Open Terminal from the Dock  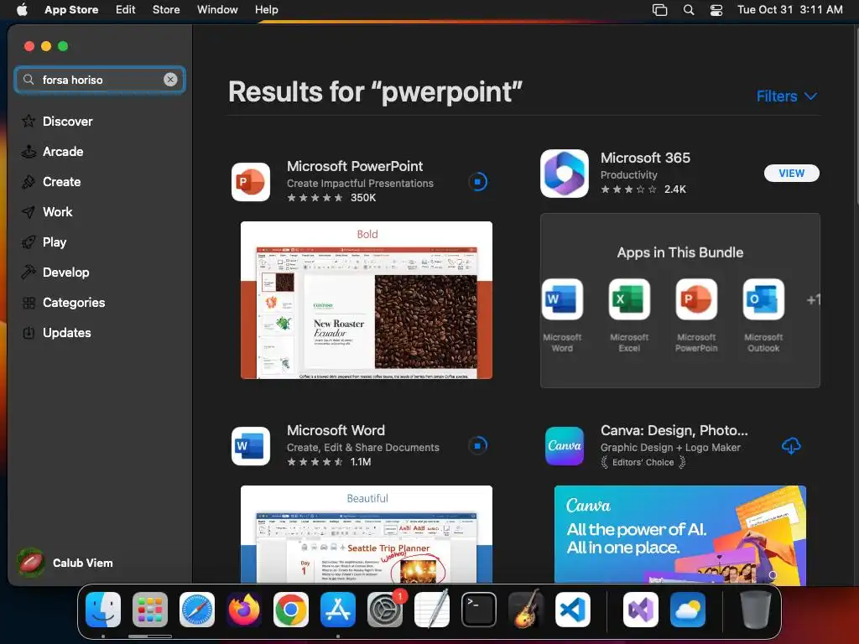(x=479, y=610)
